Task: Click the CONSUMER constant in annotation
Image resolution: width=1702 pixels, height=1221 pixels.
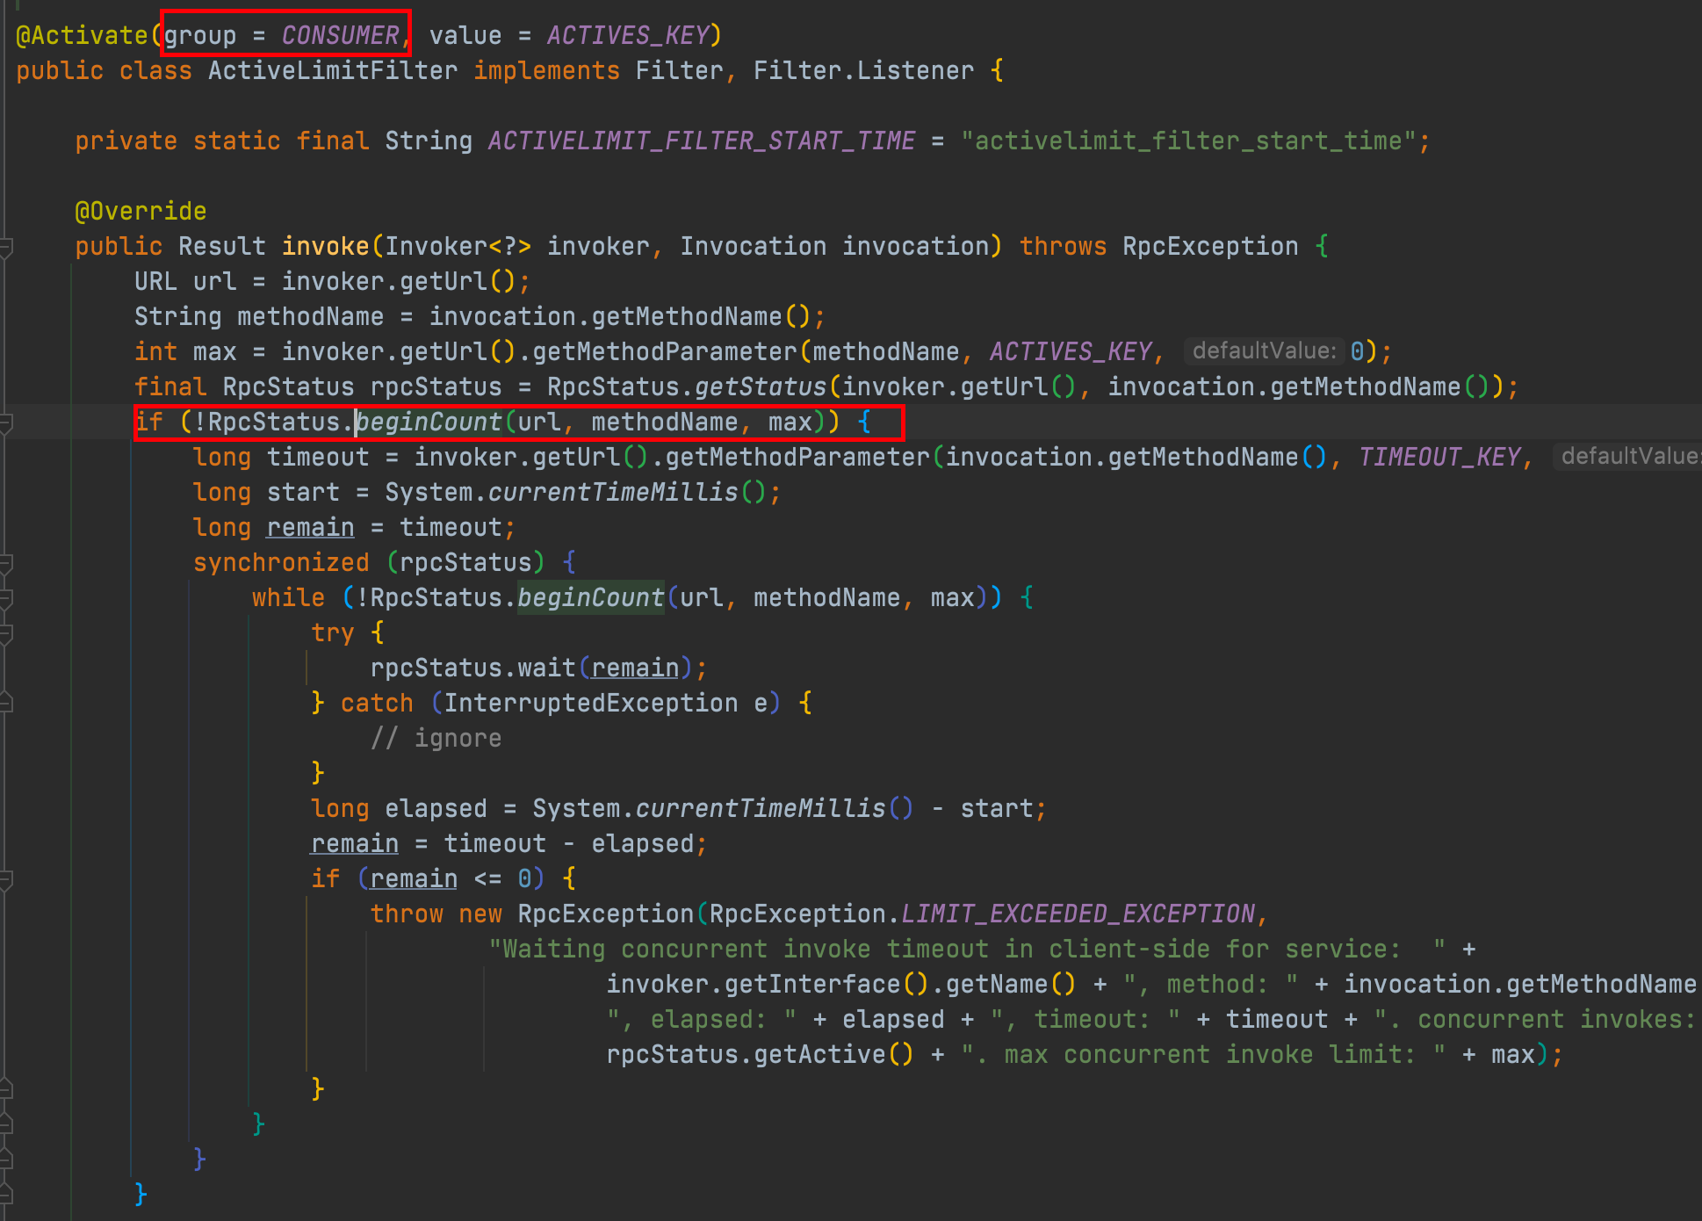Action: (340, 36)
